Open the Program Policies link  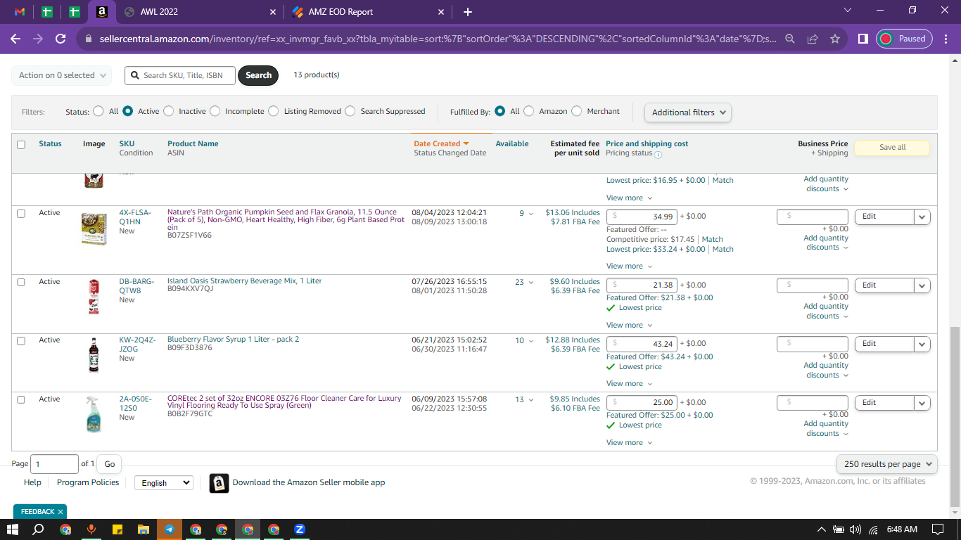point(88,482)
